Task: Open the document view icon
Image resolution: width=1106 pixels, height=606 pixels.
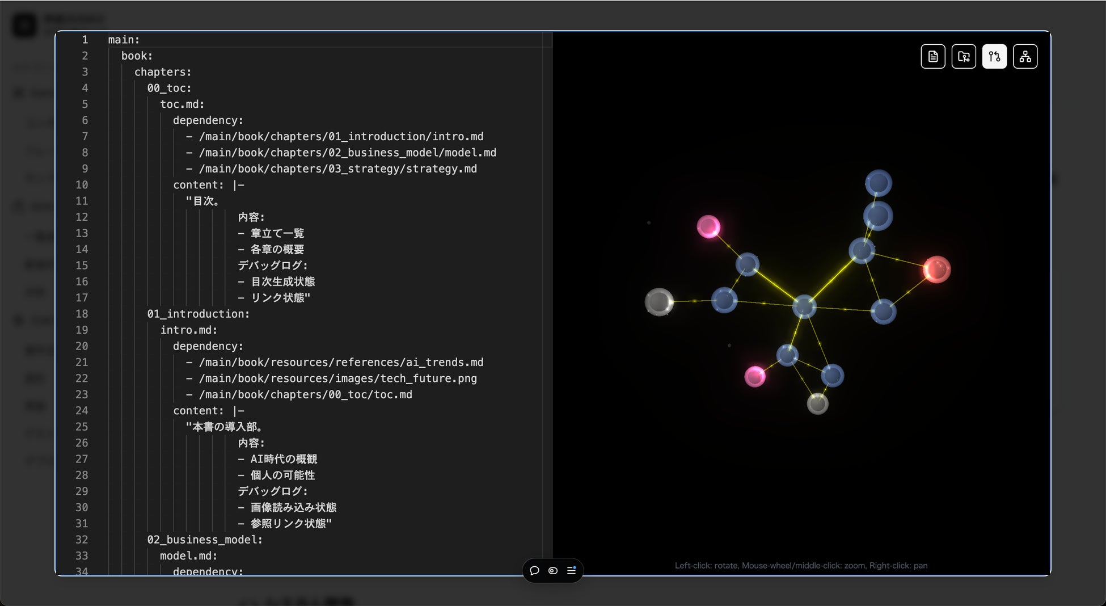Action: (933, 56)
